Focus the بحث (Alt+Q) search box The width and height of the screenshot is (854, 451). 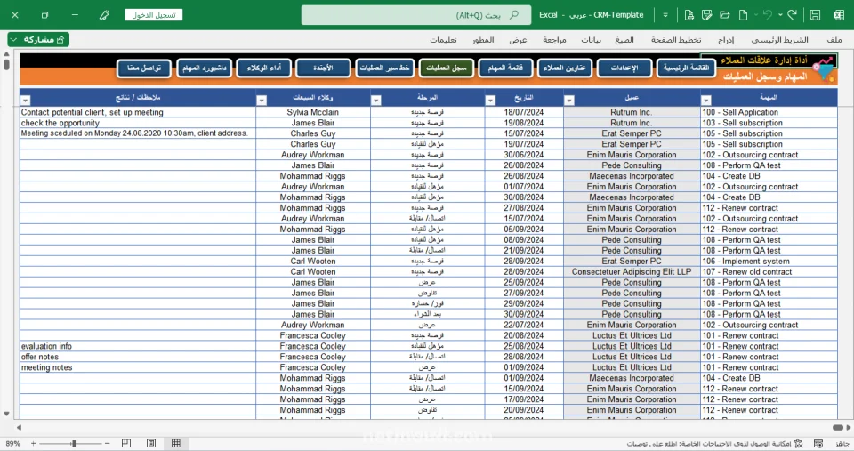point(416,15)
